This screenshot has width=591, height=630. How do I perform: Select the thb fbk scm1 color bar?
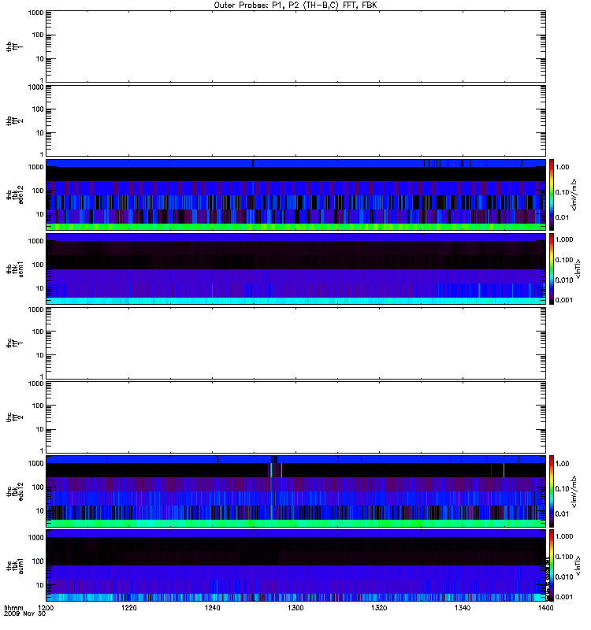(552, 269)
